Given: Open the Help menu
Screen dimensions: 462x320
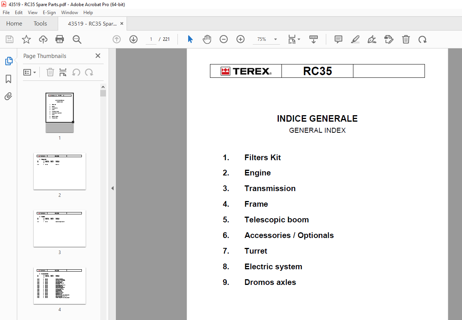Looking at the screenshot, I should (x=88, y=13).
